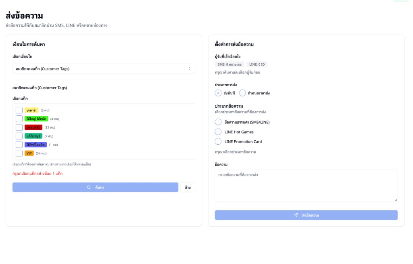
Task: Click the magnifier icon on the search button
Action: (x=89, y=187)
